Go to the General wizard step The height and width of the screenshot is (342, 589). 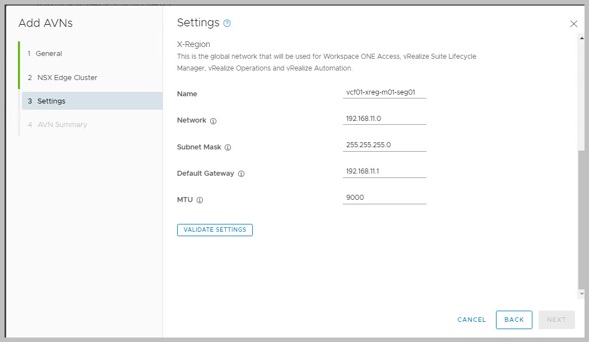tap(49, 54)
